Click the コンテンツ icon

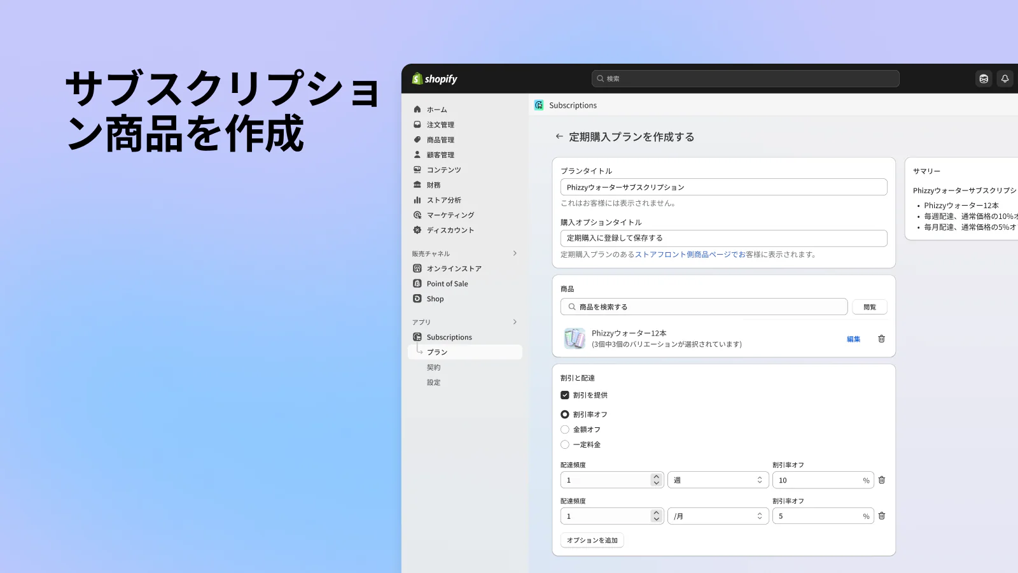417,170
